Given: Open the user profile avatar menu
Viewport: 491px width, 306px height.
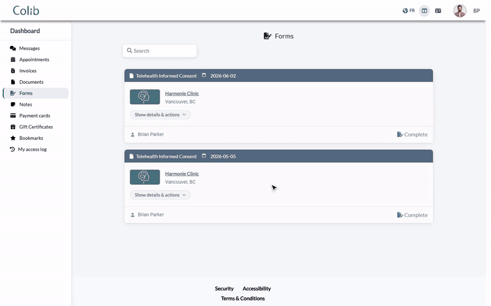Looking at the screenshot, I should (460, 10).
